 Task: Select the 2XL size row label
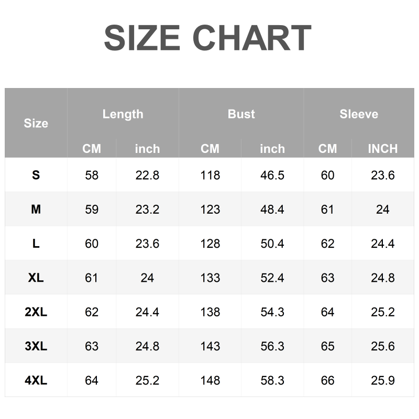pos(36,312)
